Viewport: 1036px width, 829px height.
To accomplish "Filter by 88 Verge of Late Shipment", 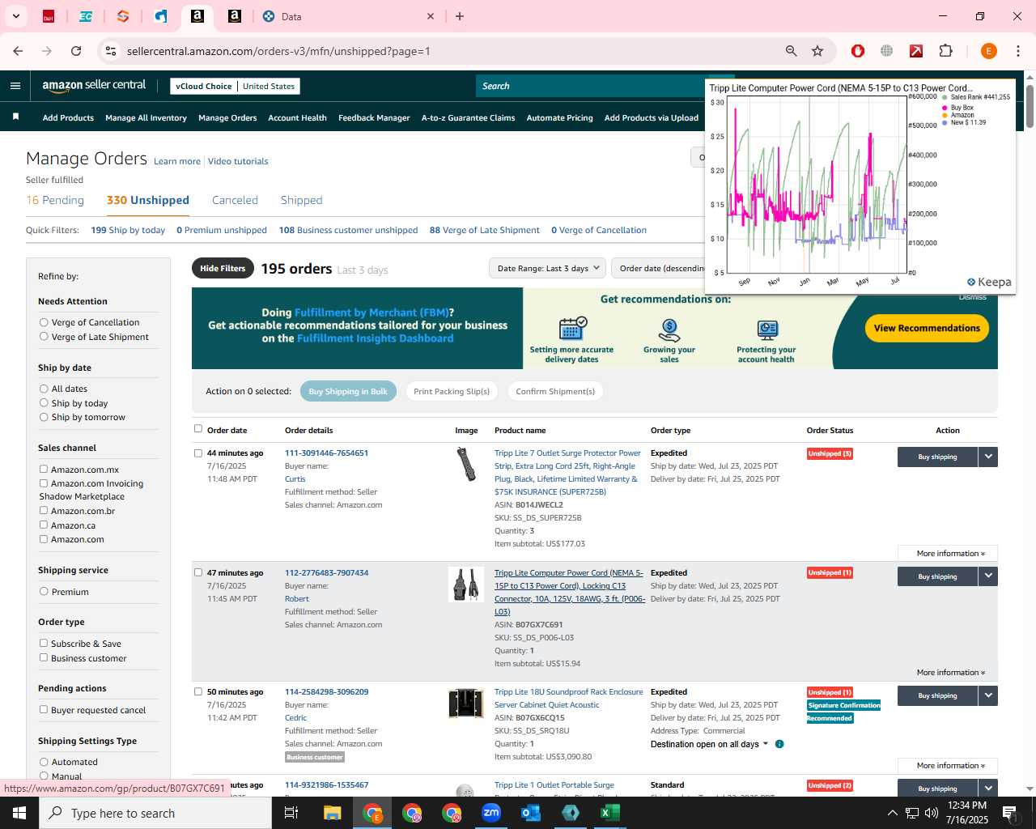I will tap(484, 231).
